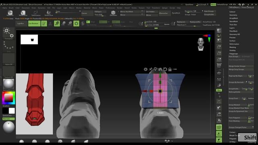Open the Document menu
Viewport: 258px width, 145px height.
coord(26,8)
